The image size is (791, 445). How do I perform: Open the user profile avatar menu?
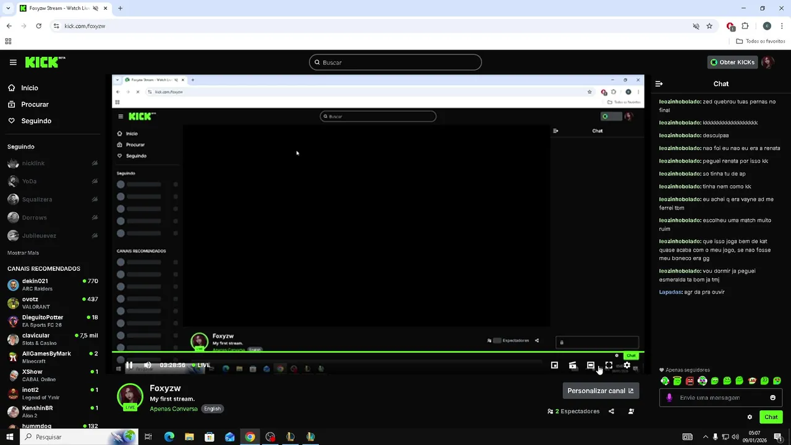pos(768,62)
